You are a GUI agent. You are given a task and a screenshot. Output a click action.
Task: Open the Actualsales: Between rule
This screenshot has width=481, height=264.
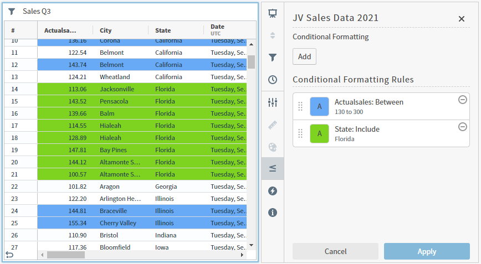click(x=381, y=107)
